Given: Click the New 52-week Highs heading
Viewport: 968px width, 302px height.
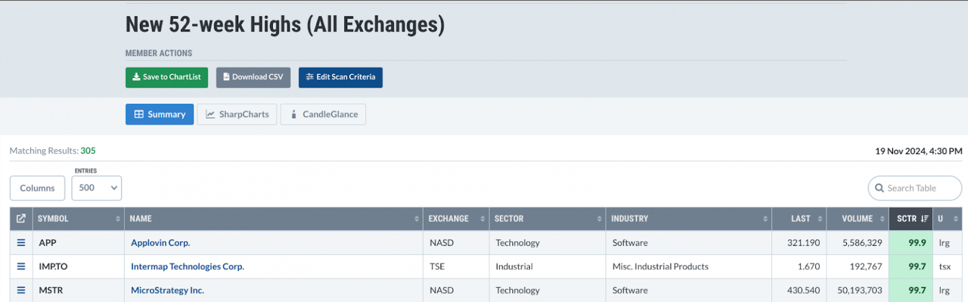Looking at the screenshot, I should click(285, 25).
